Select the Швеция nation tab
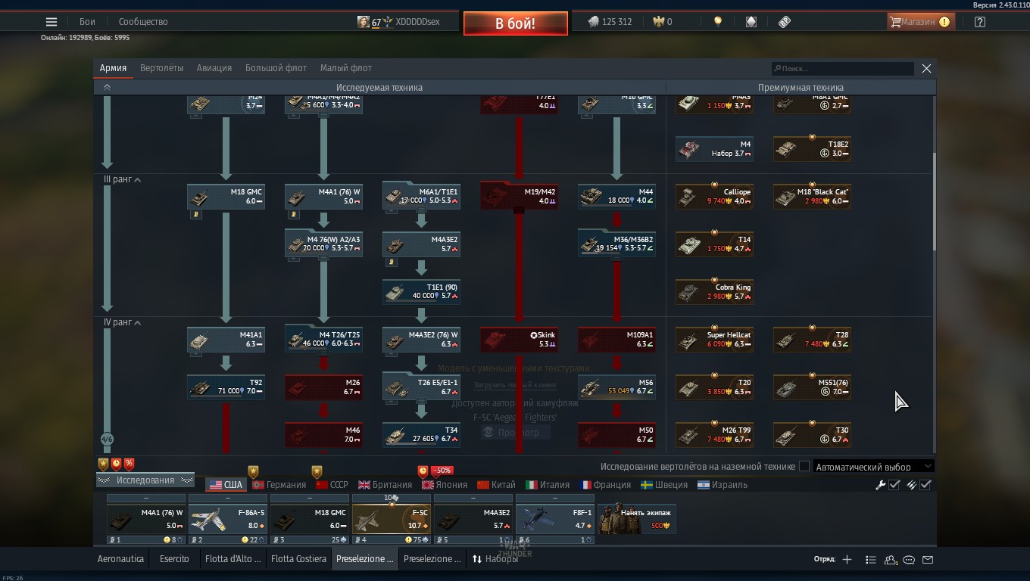Image resolution: width=1030 pixels, height=581 pixels. click(x=664, y=485)
